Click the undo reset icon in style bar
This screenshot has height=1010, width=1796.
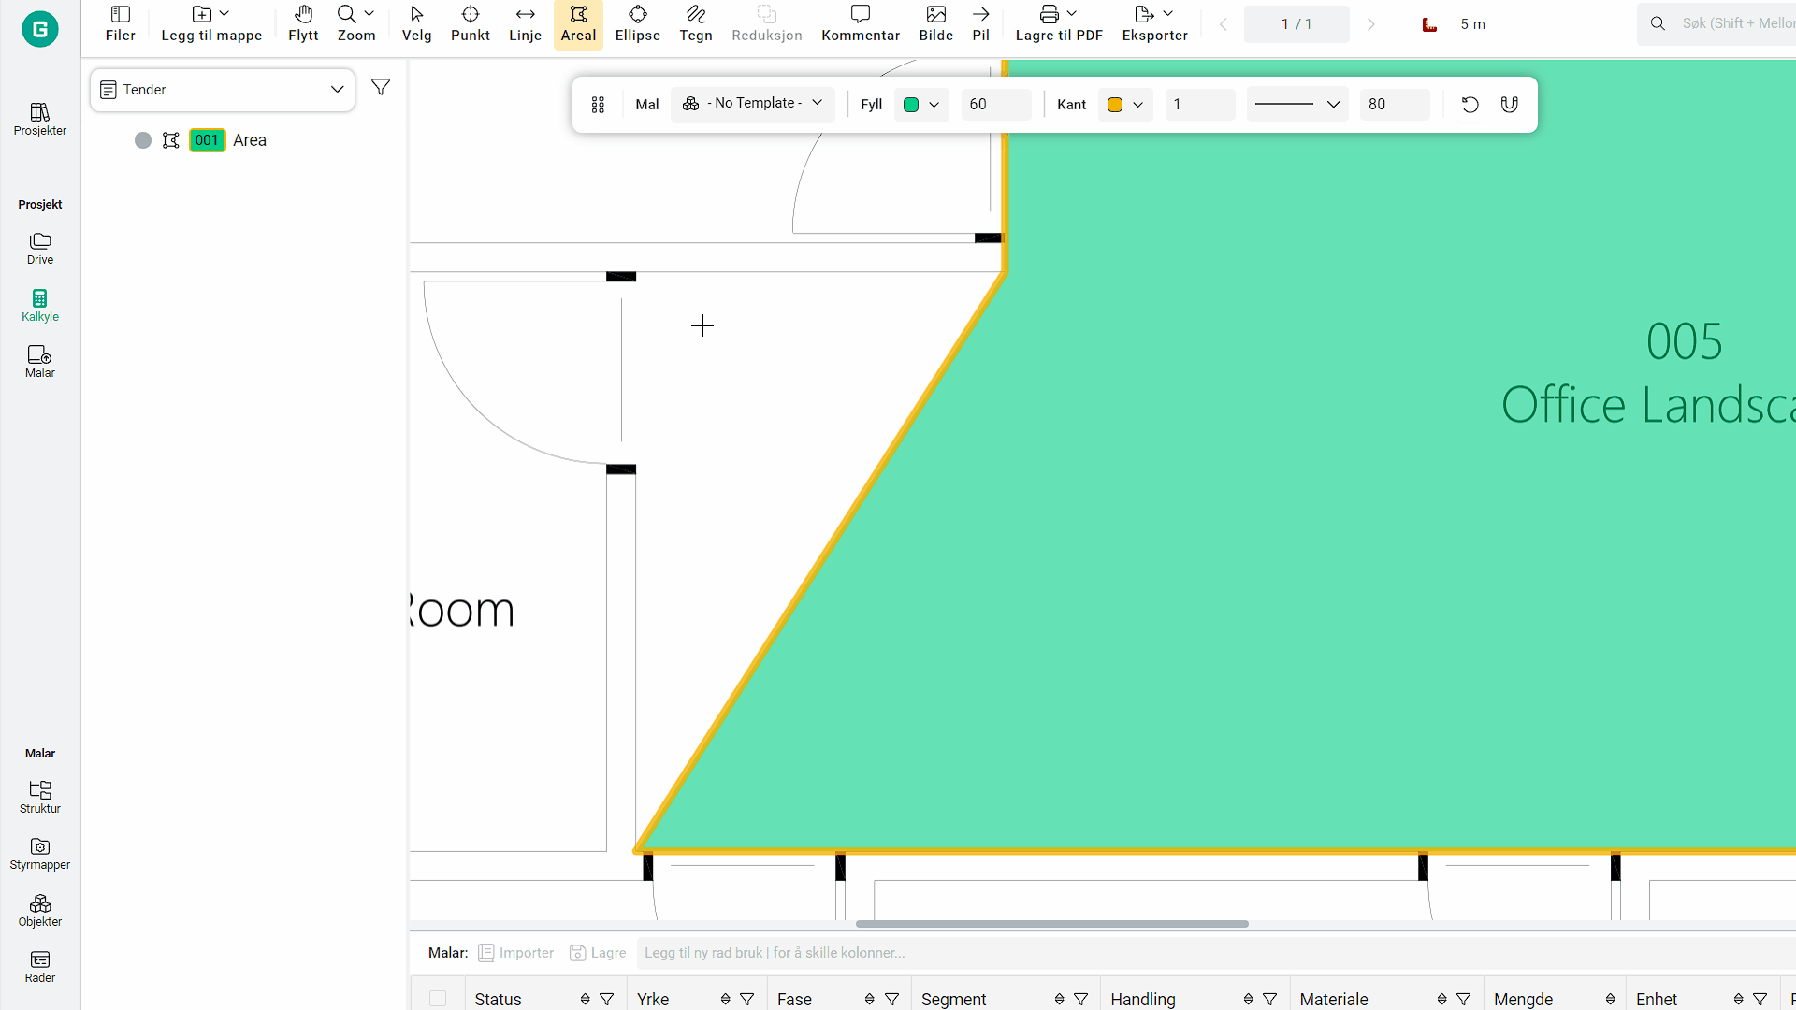click(1470, 105)
